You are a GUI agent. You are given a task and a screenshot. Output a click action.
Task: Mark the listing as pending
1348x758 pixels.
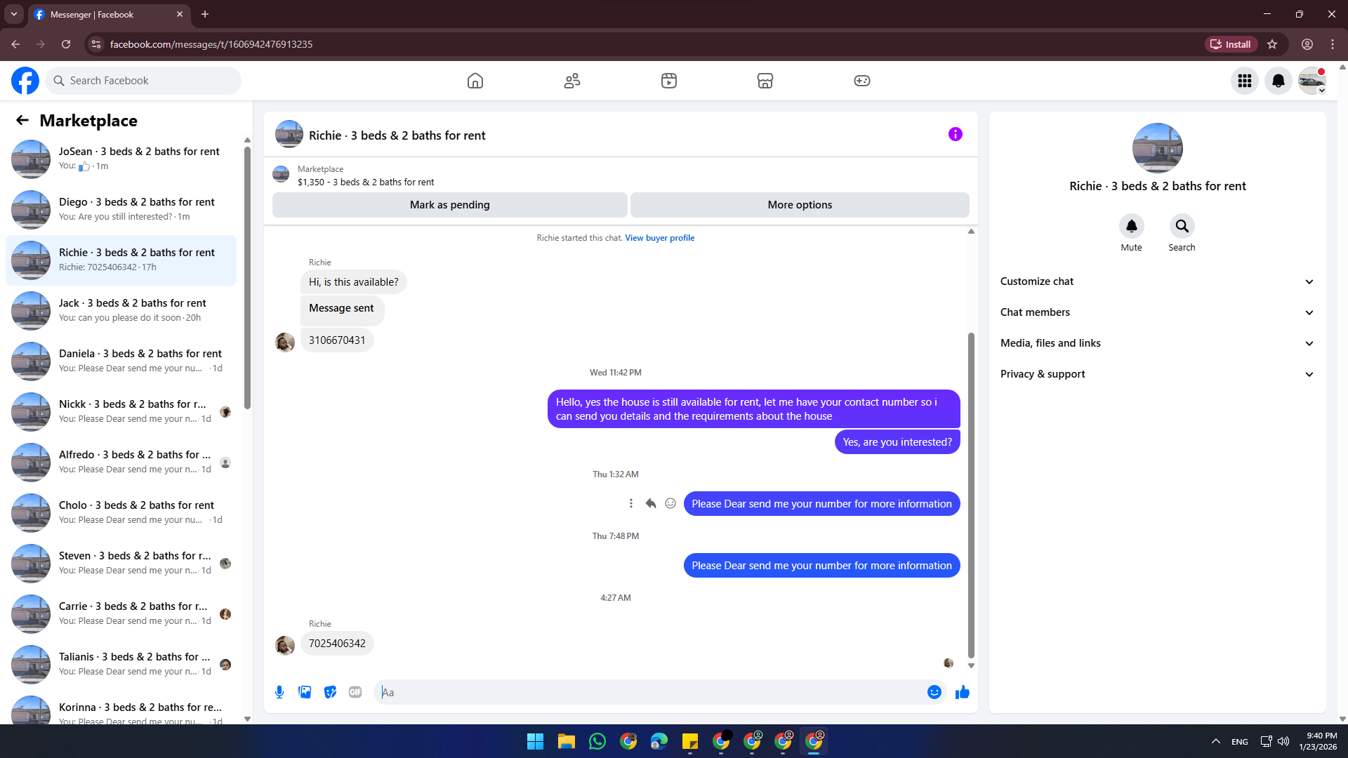tap(449, 205)
